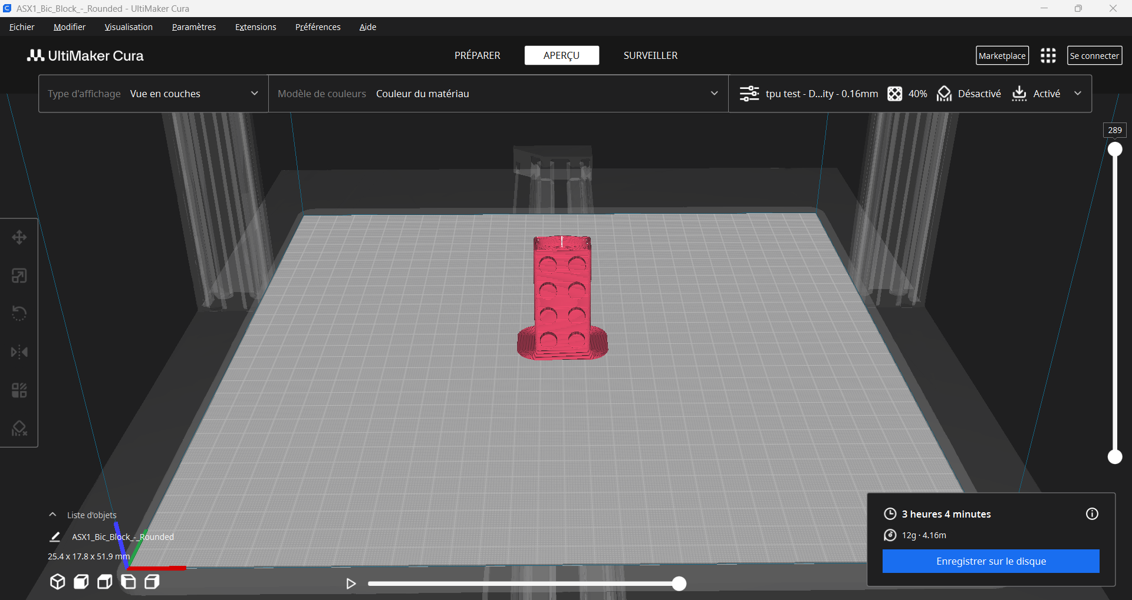This screenshot has width=1132, height=600.
Task: Select the Scale tool in left toolbar
Action: click(x=19, y=276)
